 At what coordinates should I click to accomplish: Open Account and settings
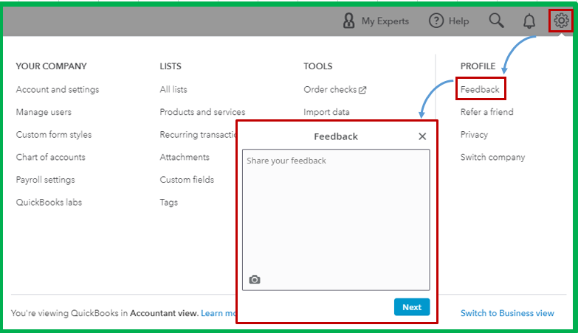pos(58,89)
